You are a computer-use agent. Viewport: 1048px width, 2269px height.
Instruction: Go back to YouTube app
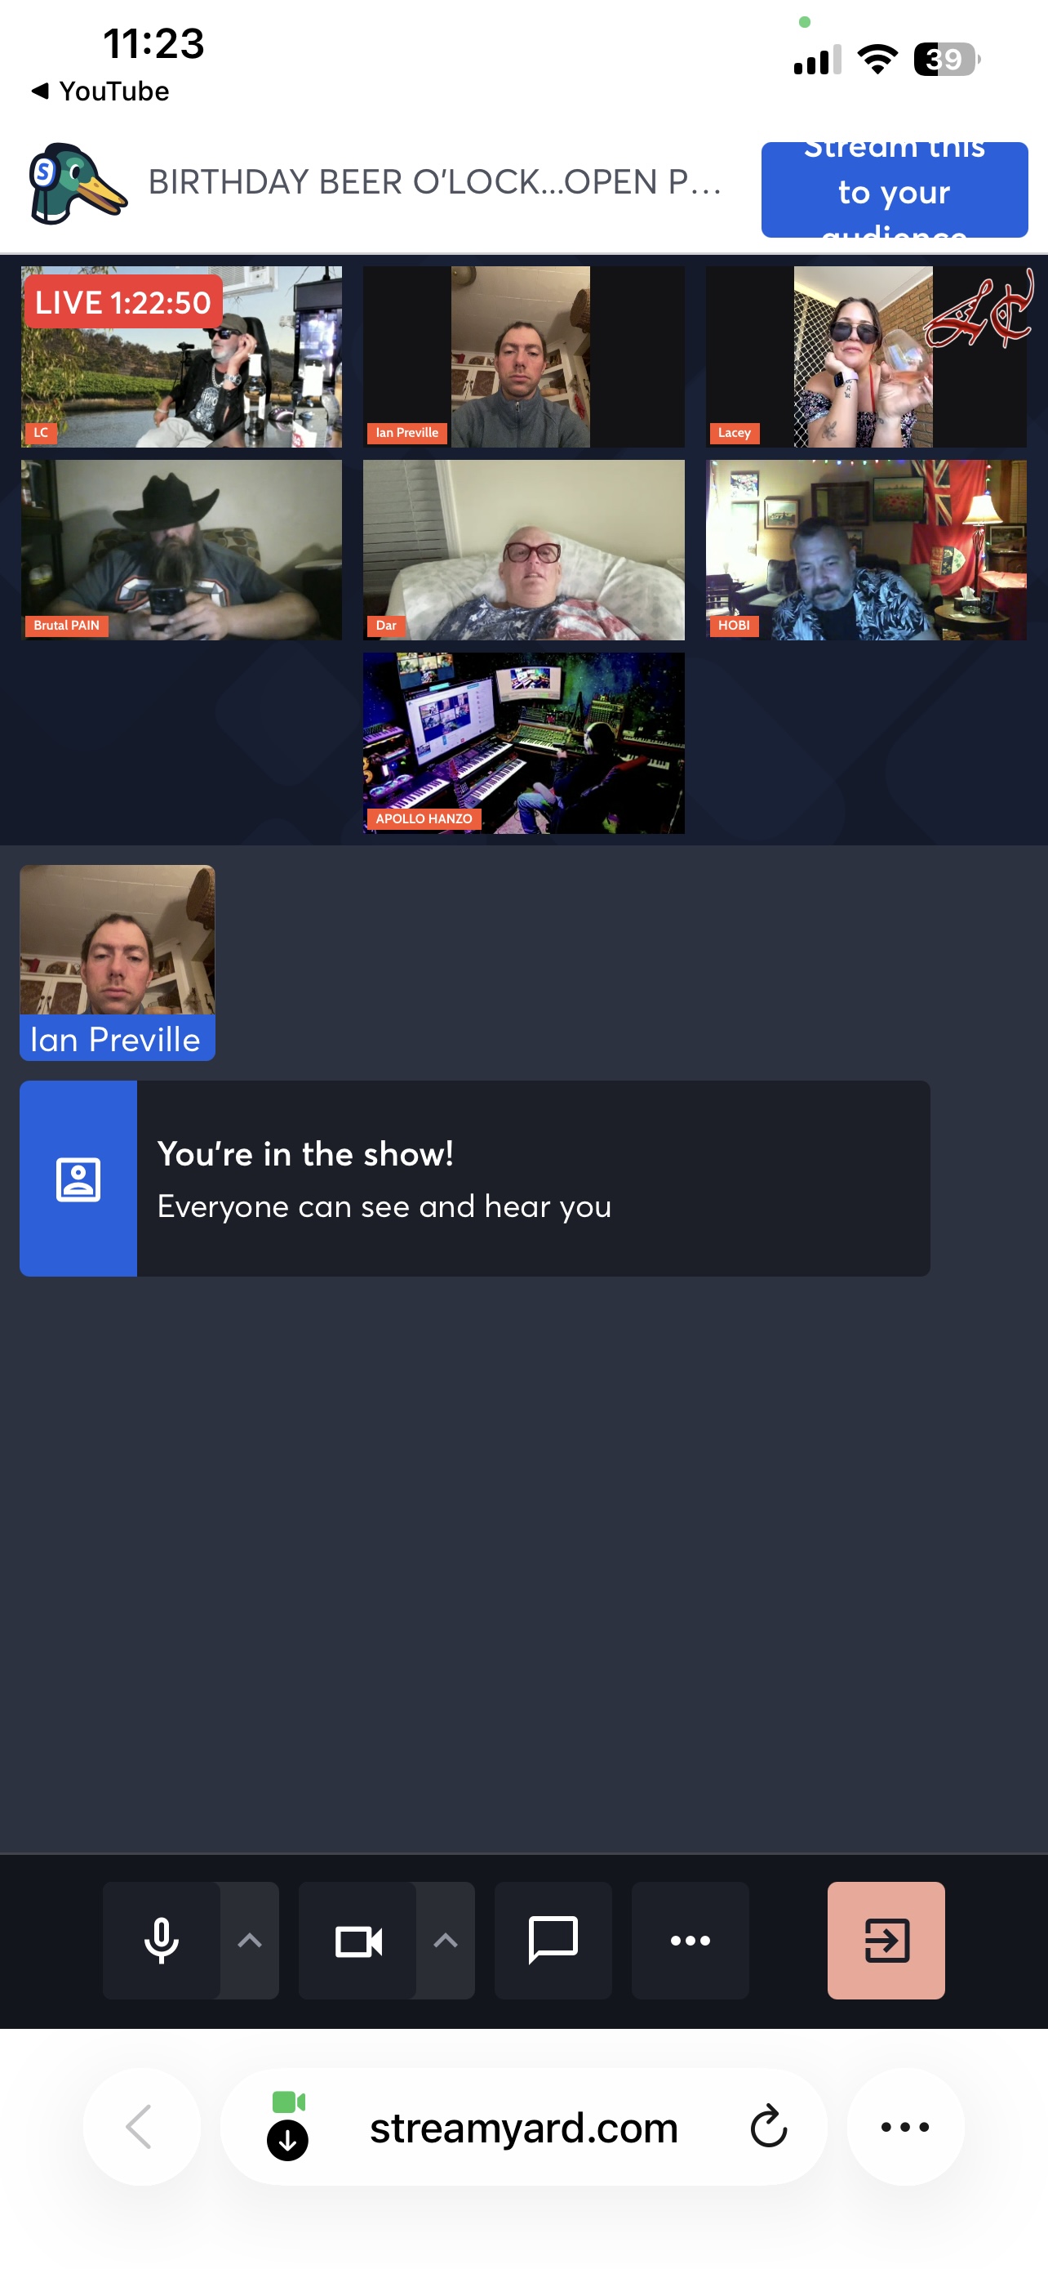(x=100, y=91)
